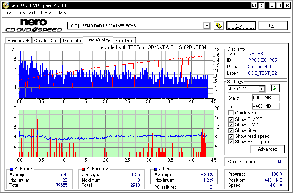Switch to the Disc Info tab
The width and height of the screenshot is (293, 193).
pos(72,41)
